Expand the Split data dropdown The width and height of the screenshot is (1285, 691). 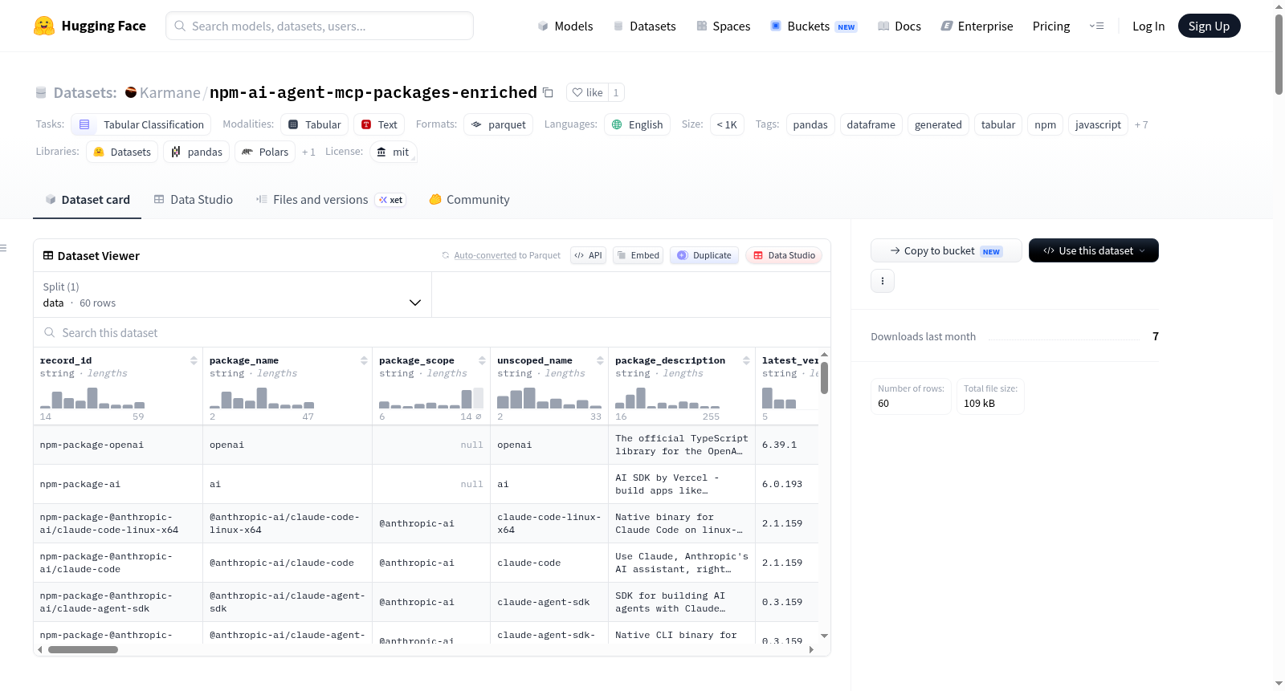coord(232,295)
